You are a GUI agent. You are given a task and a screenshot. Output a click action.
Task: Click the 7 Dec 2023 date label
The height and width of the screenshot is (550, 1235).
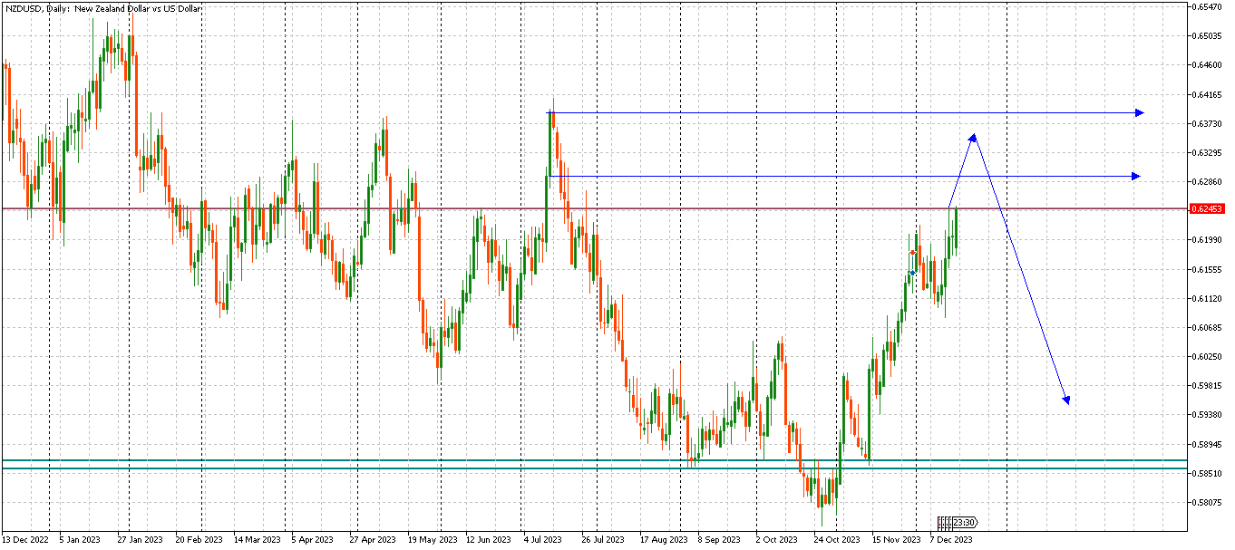[951, 539]
